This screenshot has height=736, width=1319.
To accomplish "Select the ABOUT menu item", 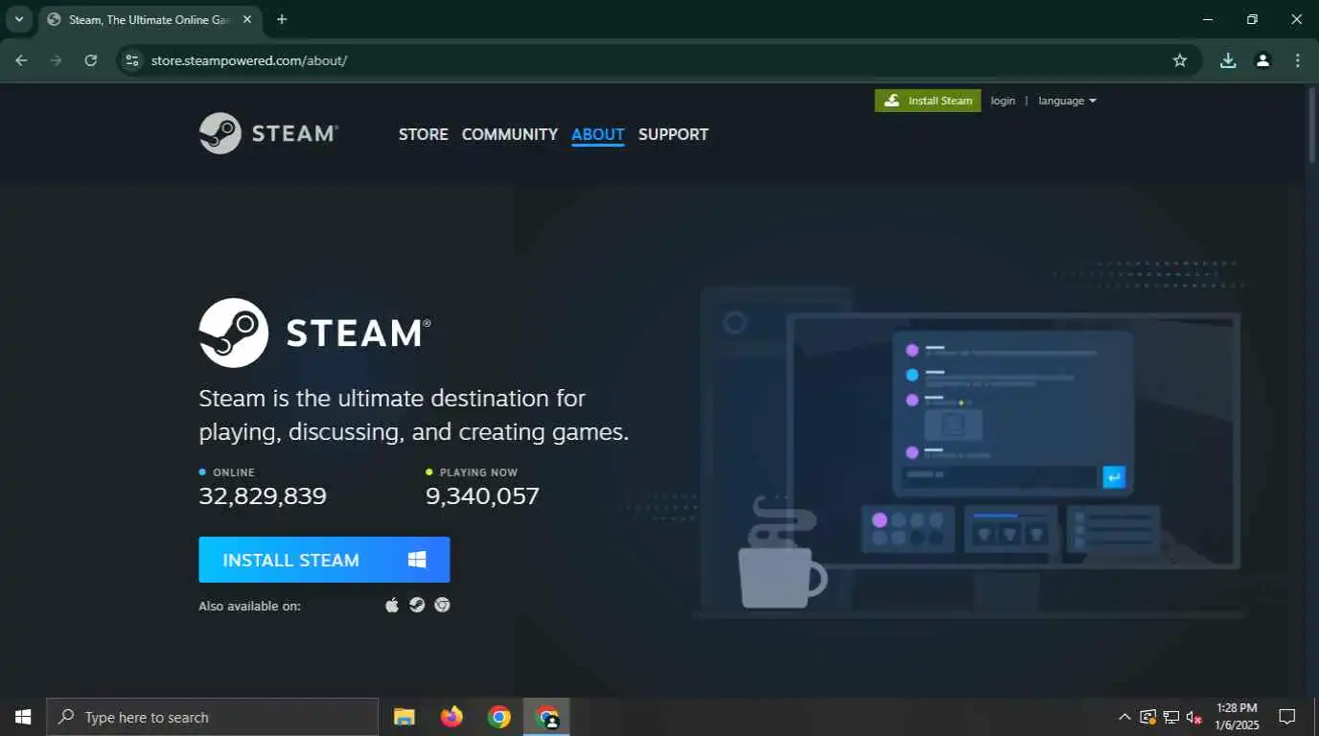I will click(598, 134).
